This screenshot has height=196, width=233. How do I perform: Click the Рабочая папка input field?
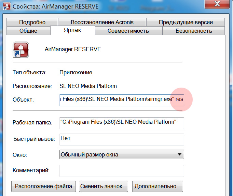[x=122, y=123]
